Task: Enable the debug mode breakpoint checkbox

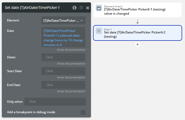Action: click(x=83, y=112)
